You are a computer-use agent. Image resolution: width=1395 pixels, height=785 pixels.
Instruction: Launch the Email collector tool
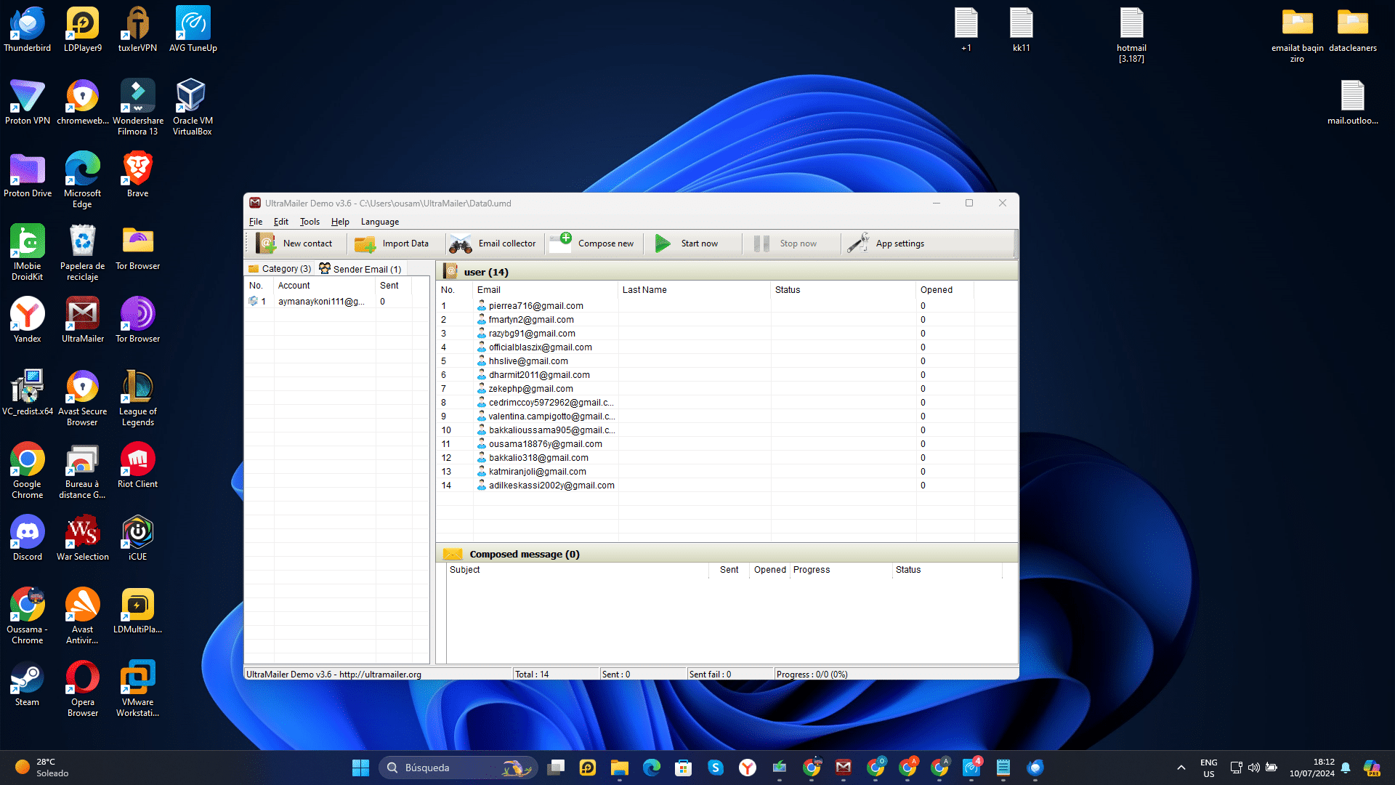[x=493, y=243]
